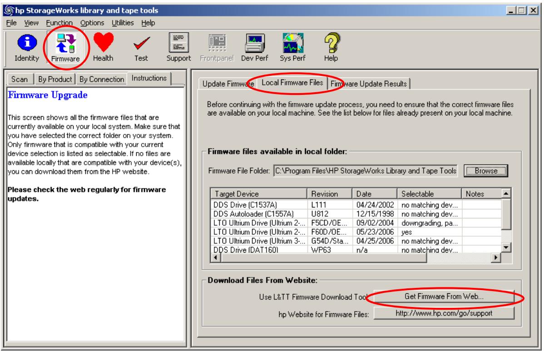Select the DDS Drive (DAT160) row
Viewport: 544px width, 351px height.
356,249
